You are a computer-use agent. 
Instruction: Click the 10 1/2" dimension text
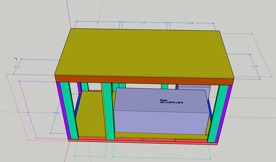click(x=17, y=67)
